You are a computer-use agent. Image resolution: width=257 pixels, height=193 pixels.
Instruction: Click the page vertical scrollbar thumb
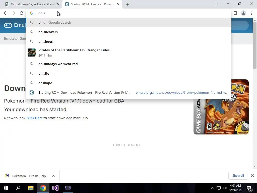click(255, 45)
